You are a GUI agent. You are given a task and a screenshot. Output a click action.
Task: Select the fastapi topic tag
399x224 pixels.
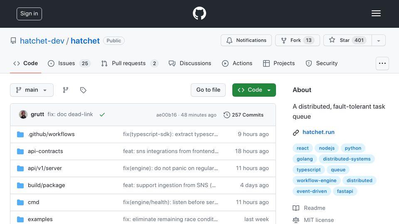click(x=345, y=191)
